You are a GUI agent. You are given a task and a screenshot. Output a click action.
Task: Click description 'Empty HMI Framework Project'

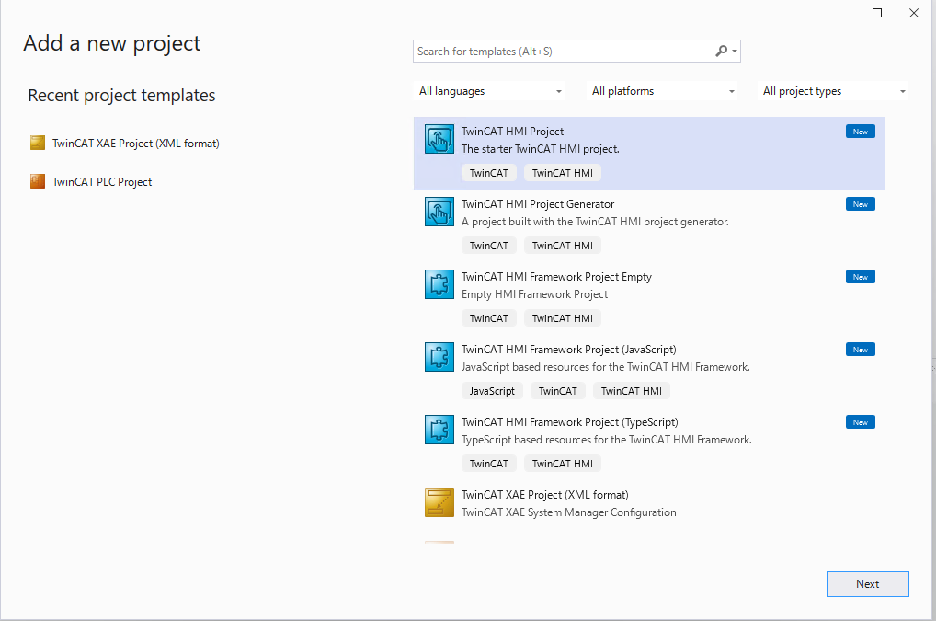pyautogui.click(x=534, y=294)
